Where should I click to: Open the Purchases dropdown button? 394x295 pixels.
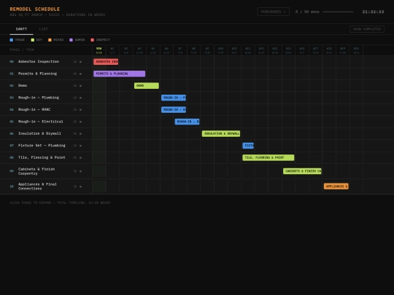273,12
